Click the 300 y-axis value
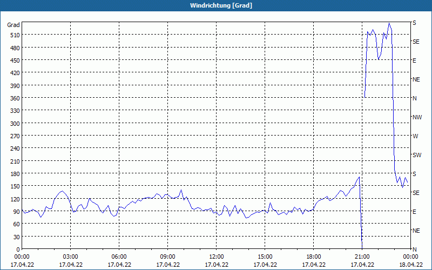This screenshot has height=270, width=432. pyautogui.click(x=15, y=124)
